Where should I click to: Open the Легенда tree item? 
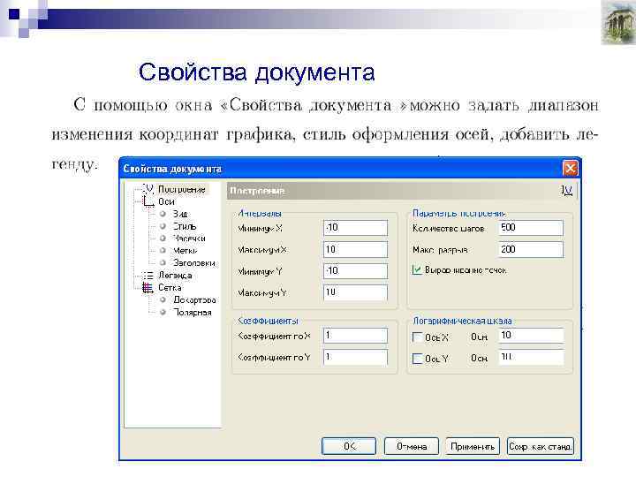click(175, 276)
